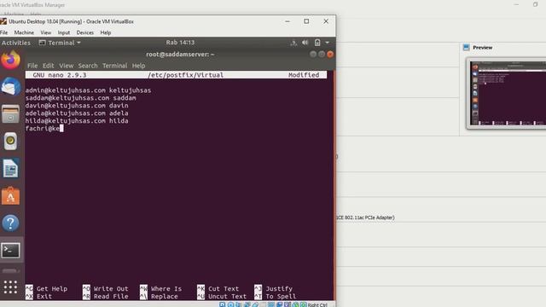Click Activities in the Ubuntu top bar
The image size is (546, 307).
click(x=16, y=43)
